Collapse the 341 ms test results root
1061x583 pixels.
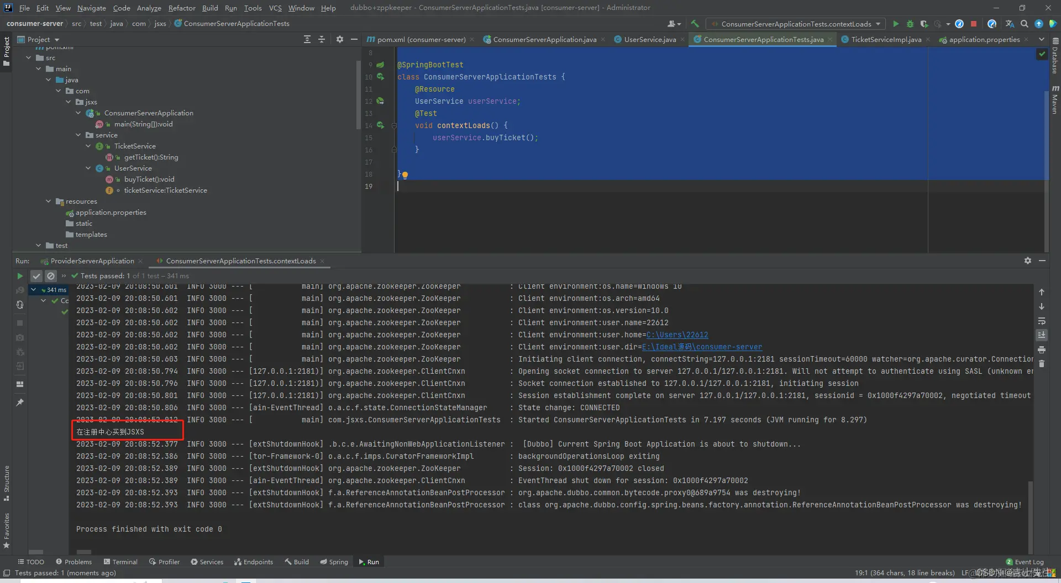(34, 289)
